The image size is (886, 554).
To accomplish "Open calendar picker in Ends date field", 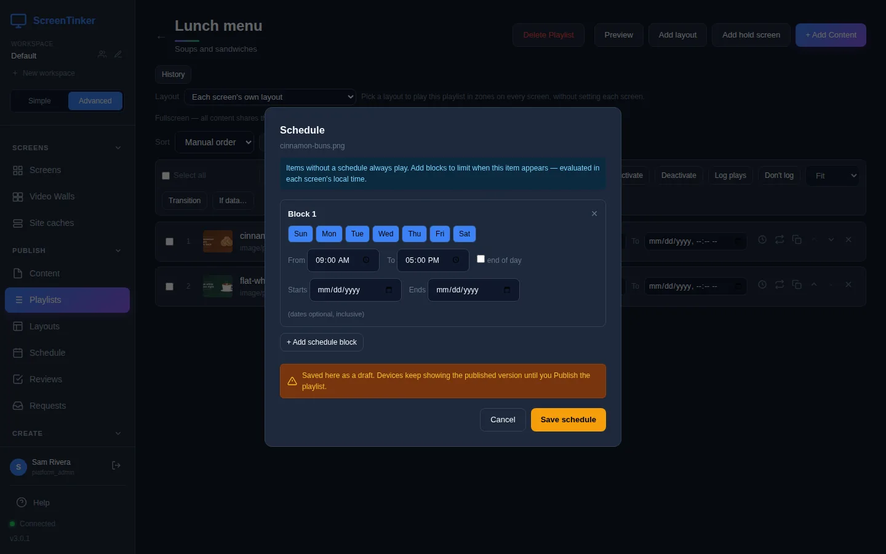I will 507,290.
